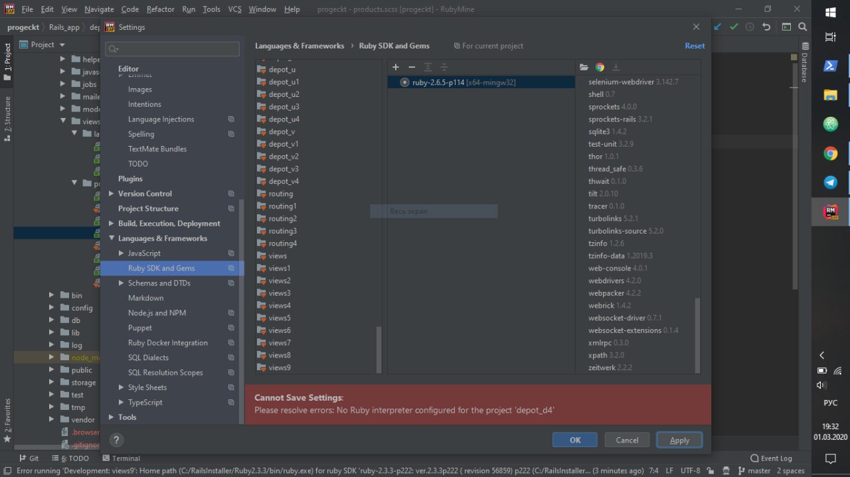Image resolution: width=850 pixels, height=477 pixels.
Task: Open Chrome from Windows taskbar
Action: (x=830, y=154)
